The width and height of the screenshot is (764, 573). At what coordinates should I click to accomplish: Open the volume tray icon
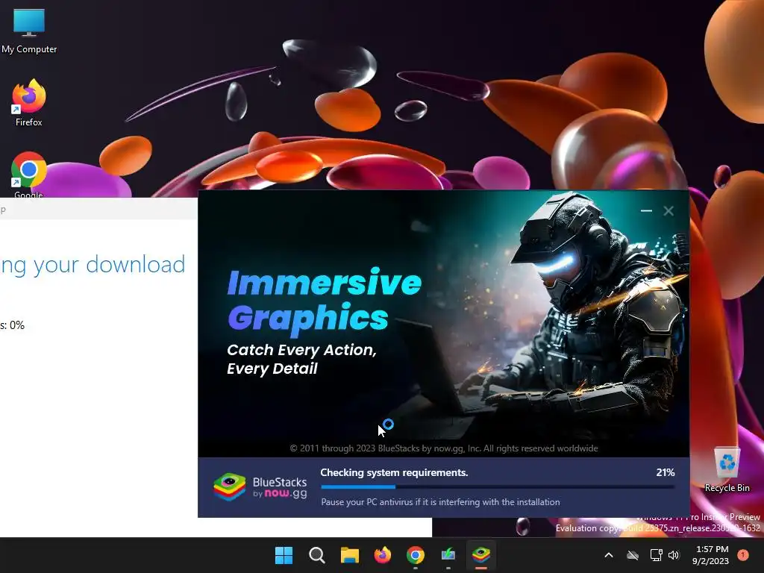tap(674, 555)
